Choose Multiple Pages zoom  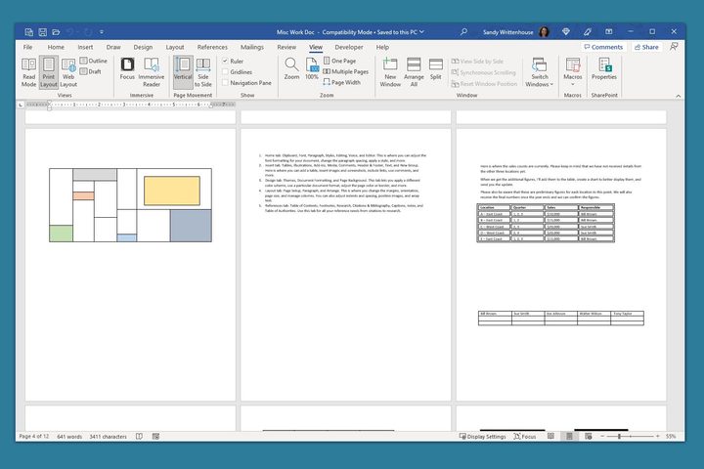pyautogui.click(x=346, y=71)
